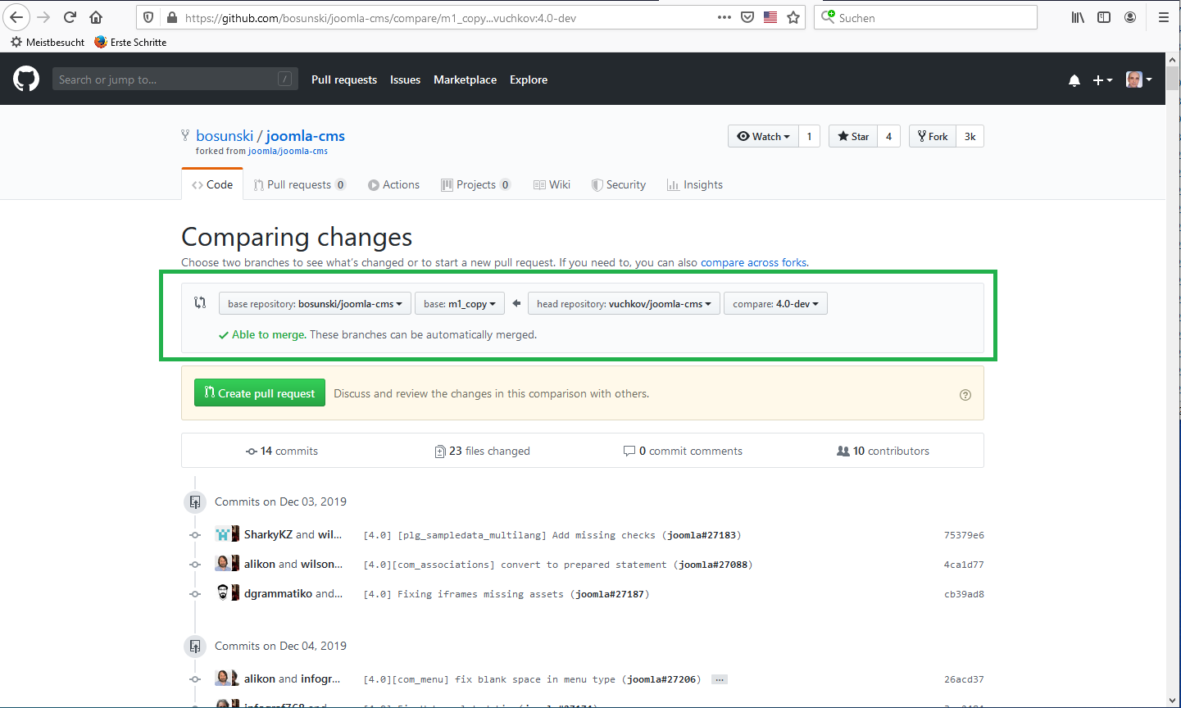The width and height of the screenshot is (1181, 708).
Task: Open the page actions three-dot menu
Action: click(724, 17)
